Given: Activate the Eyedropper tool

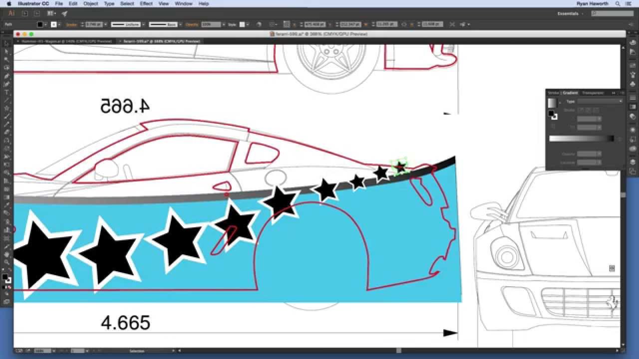Looking at the screenshot, I should click(x=6, y=205).
